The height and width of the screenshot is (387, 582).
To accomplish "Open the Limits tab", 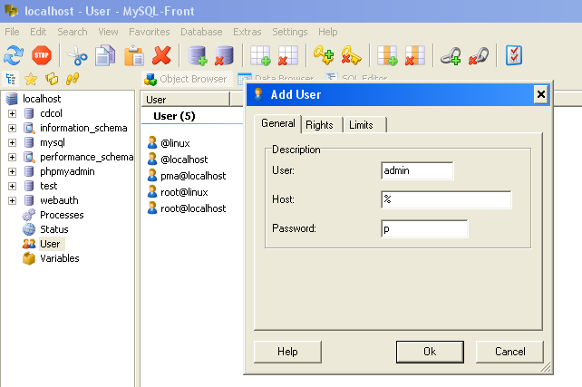I will tap(361, 125).
